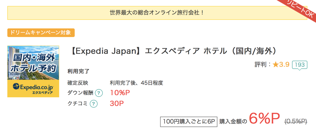Click the 世界最大の総合オンライン旅行会社 yellow banner
This screenshot has width=316, height=130.
[157, 13]
